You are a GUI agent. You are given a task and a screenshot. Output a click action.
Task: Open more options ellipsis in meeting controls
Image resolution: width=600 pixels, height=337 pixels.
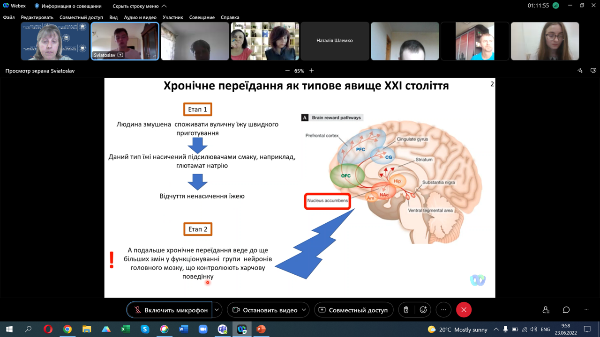[x=443, y=310]
